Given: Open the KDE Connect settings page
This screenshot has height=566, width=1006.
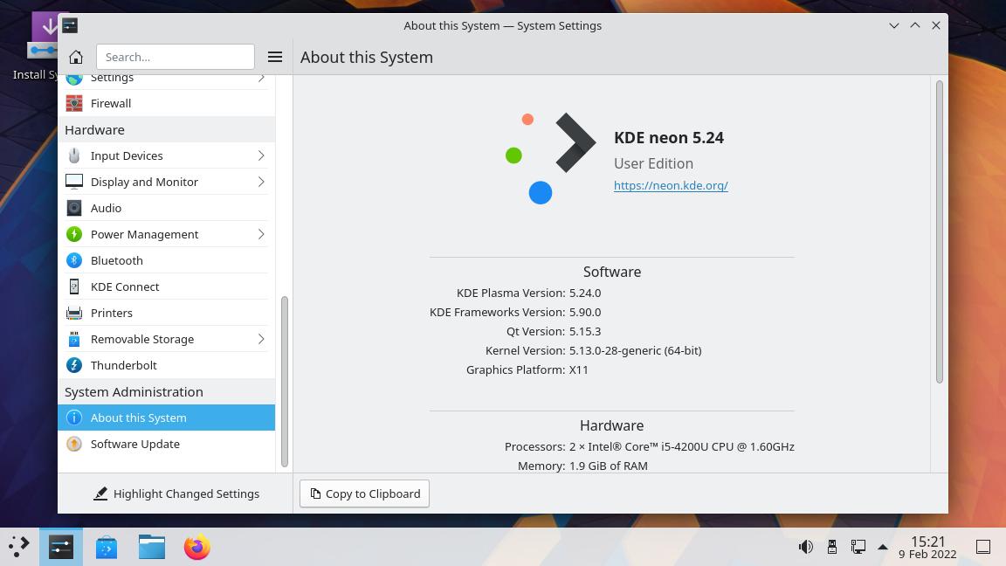Looking at the screenshot, I should coord(167,286).
